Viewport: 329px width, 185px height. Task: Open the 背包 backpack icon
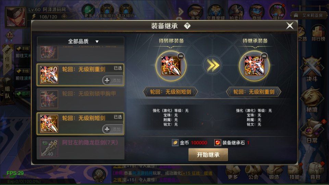click(315, 172)
